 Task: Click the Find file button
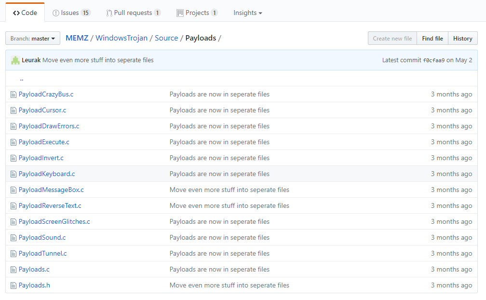pos(432,39)
